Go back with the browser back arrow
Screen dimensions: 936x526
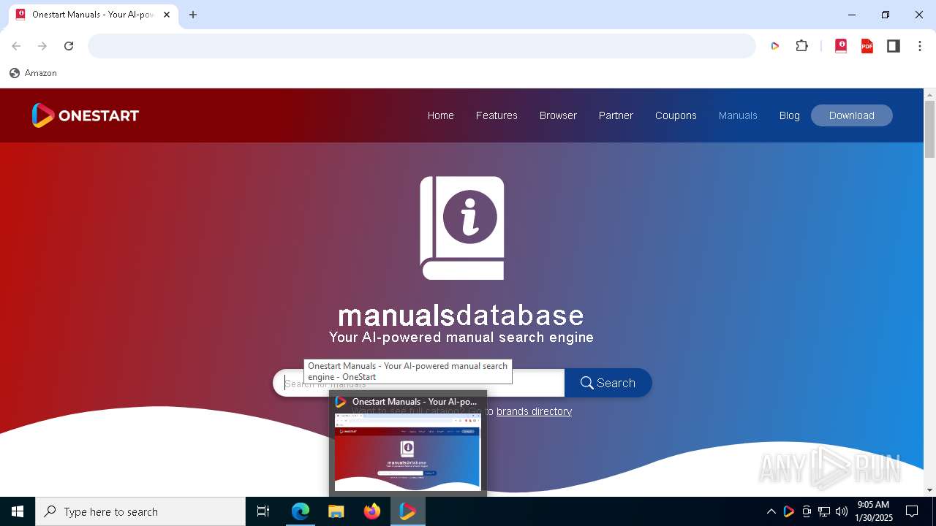(x=16, y=46)
